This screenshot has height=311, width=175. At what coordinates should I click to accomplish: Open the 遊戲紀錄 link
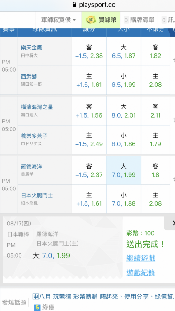pos(141,273)
